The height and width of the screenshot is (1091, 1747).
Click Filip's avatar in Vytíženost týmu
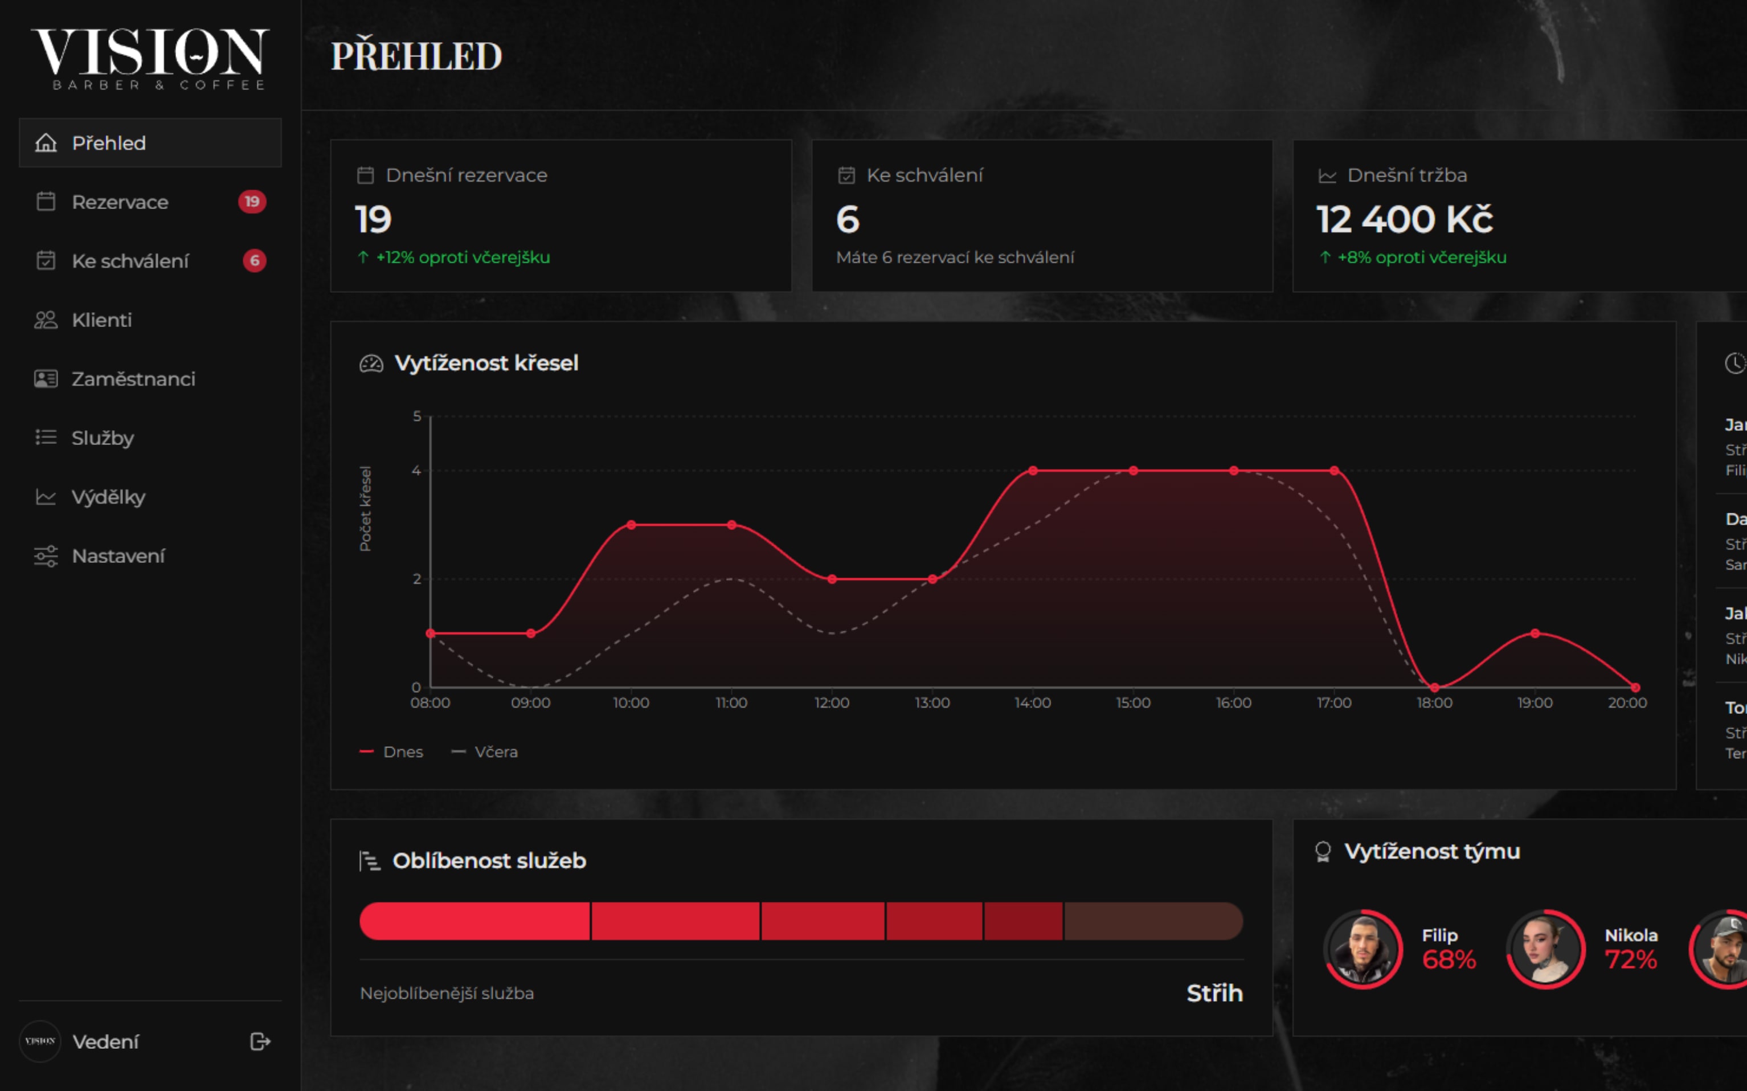tap(1363, 949)
